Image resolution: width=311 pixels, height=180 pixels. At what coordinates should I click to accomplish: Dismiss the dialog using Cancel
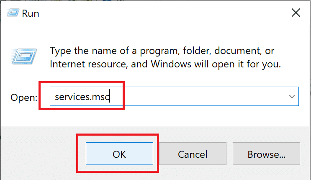point(193,154)
